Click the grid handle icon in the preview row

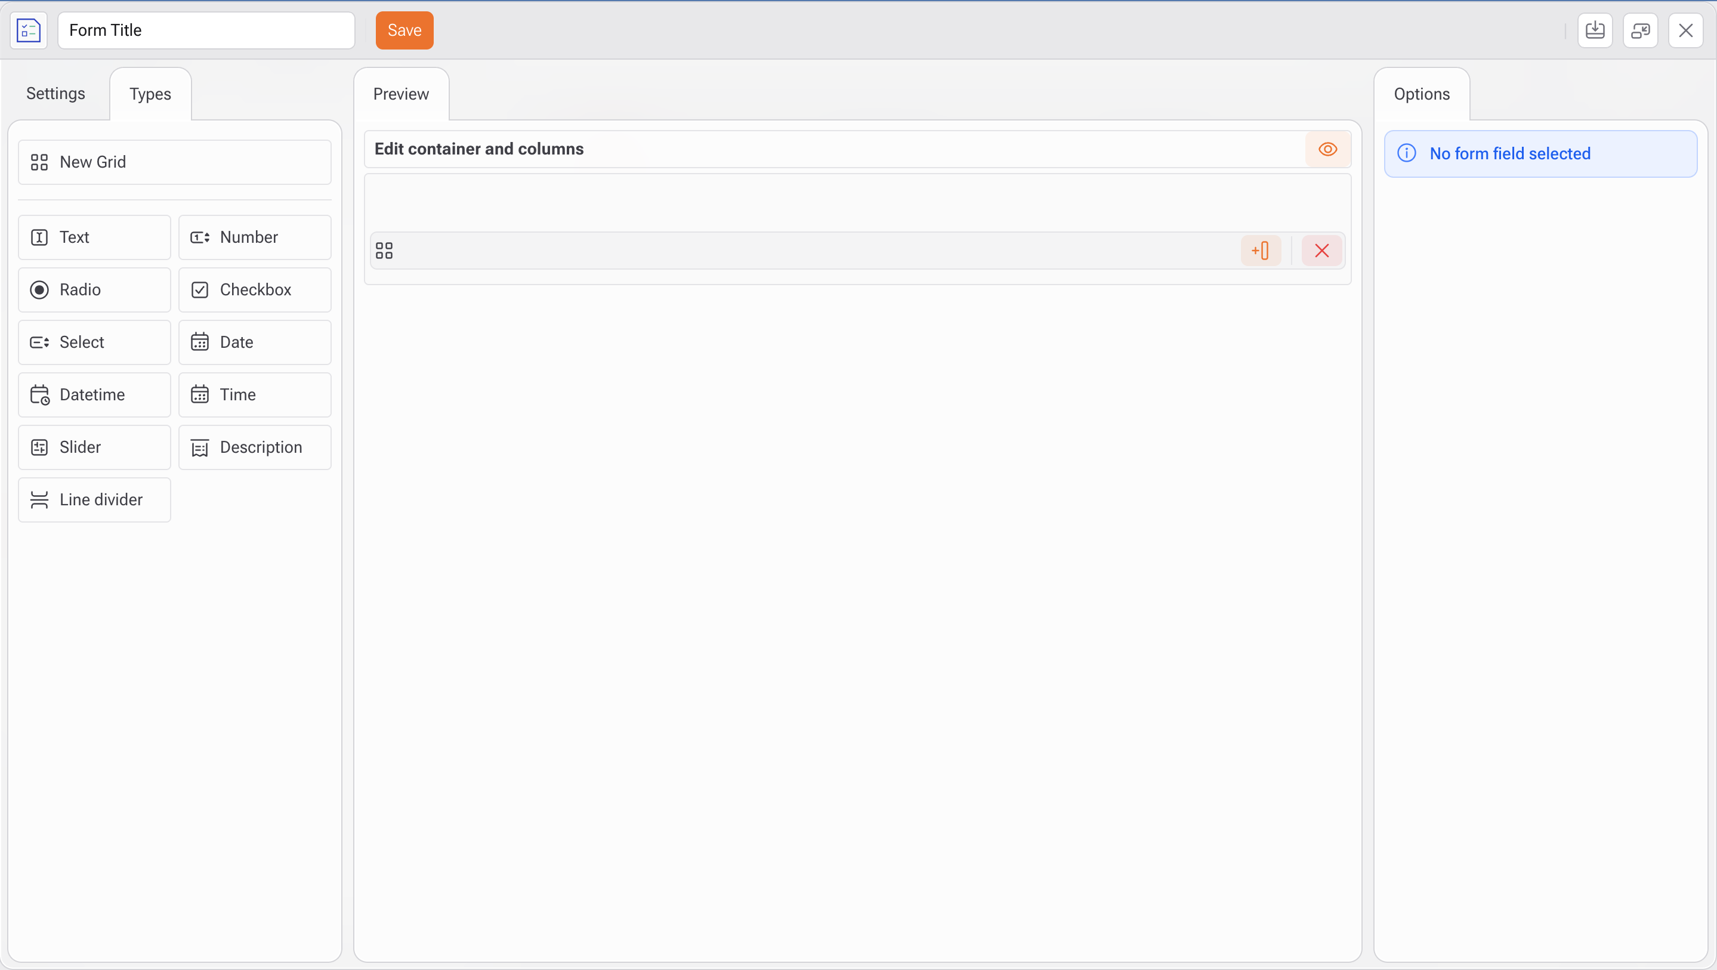[x=385, y=251]
